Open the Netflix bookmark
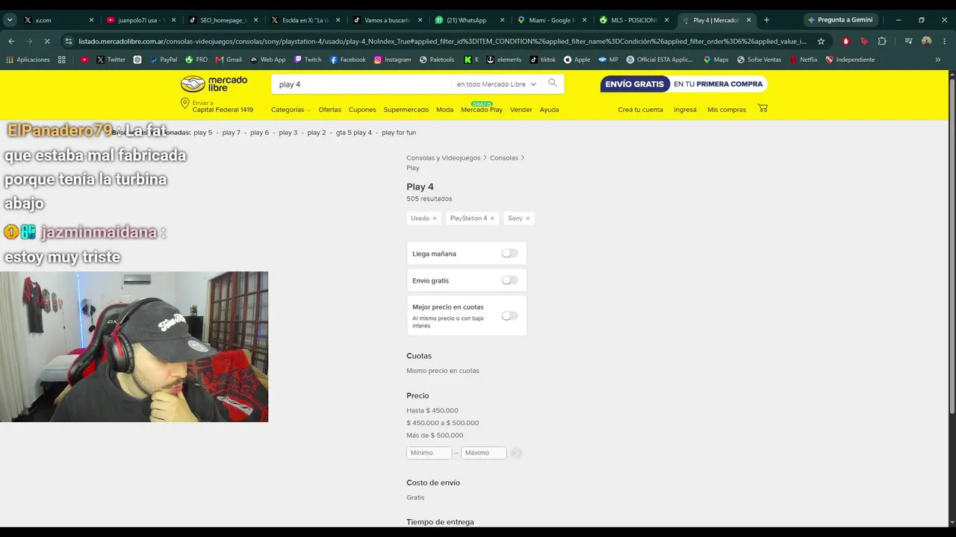Screen dimensions: 956x537 tap(803, 60)
